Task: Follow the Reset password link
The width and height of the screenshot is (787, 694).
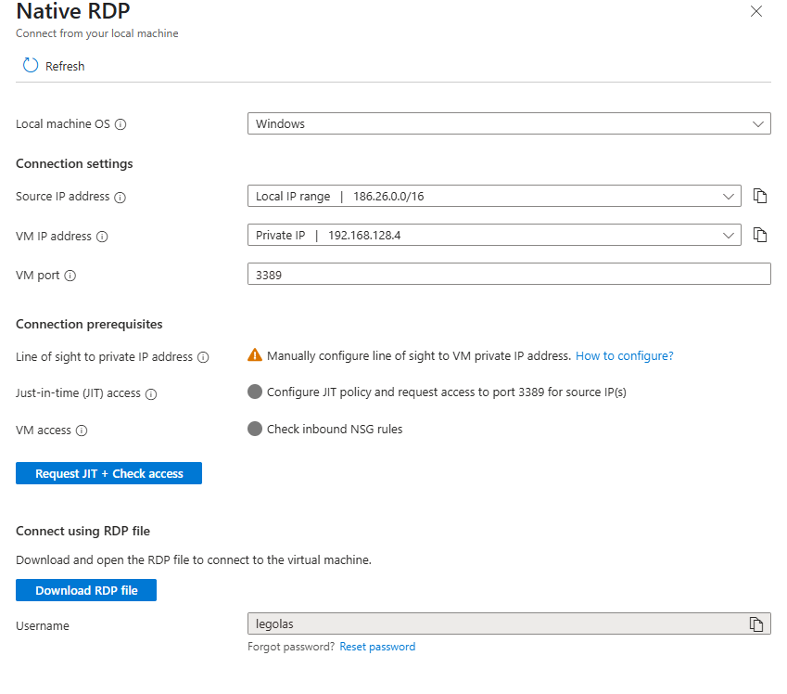Action: (x=377, y=647)
